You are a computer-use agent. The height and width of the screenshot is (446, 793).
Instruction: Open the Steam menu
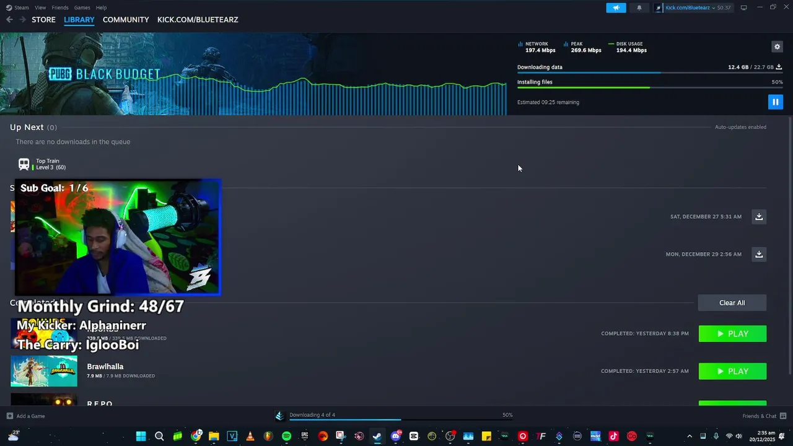(17, 7)
